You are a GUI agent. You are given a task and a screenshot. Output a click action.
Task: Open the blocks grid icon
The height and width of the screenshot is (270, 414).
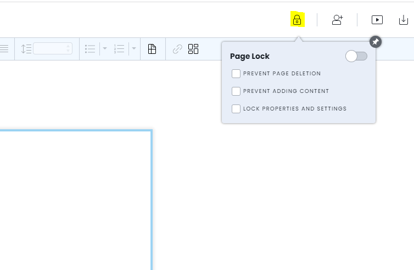[193, 49]
